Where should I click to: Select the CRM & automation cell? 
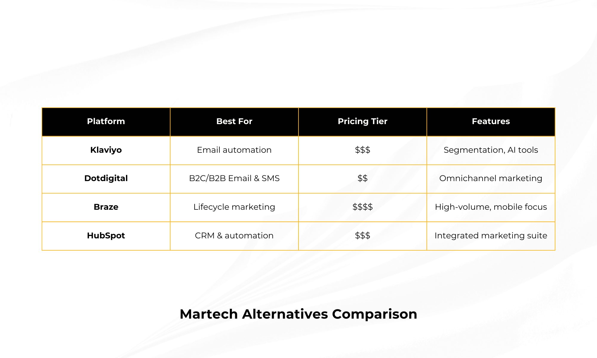tap(234, 236)
